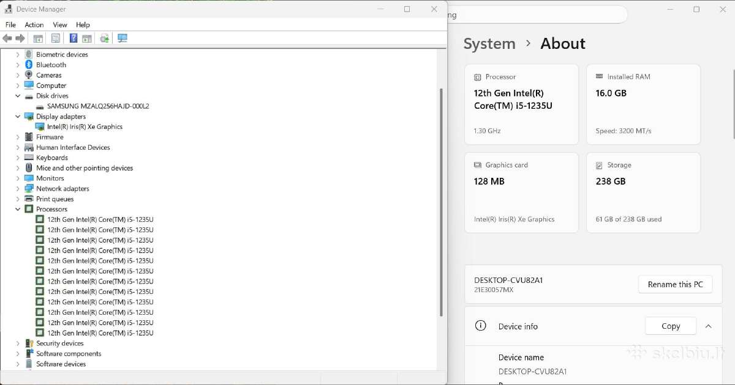The image size is (735, 385).
Task: Click the Scan for hardware changes monitor icon
Action: point(123,38)
